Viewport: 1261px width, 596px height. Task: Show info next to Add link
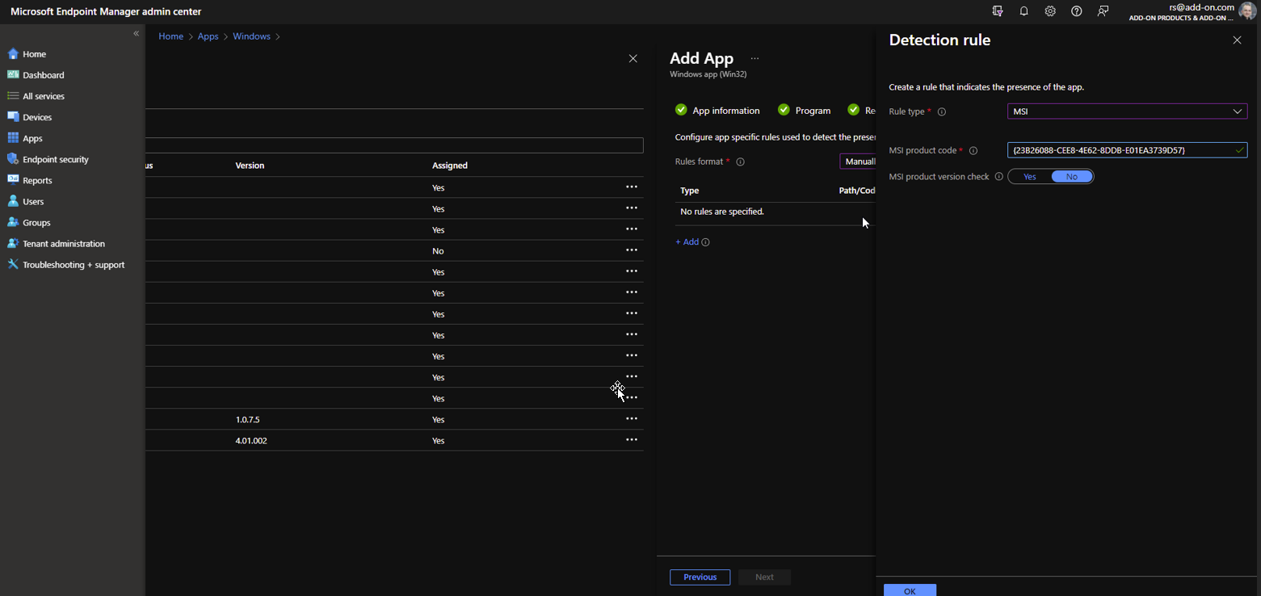(x=705, y=241)
